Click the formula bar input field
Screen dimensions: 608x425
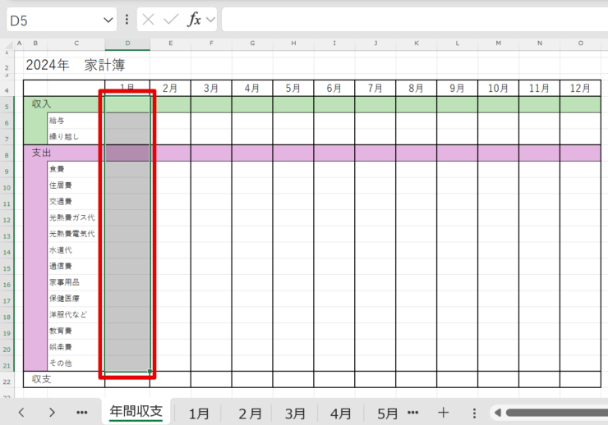(411, 20)
